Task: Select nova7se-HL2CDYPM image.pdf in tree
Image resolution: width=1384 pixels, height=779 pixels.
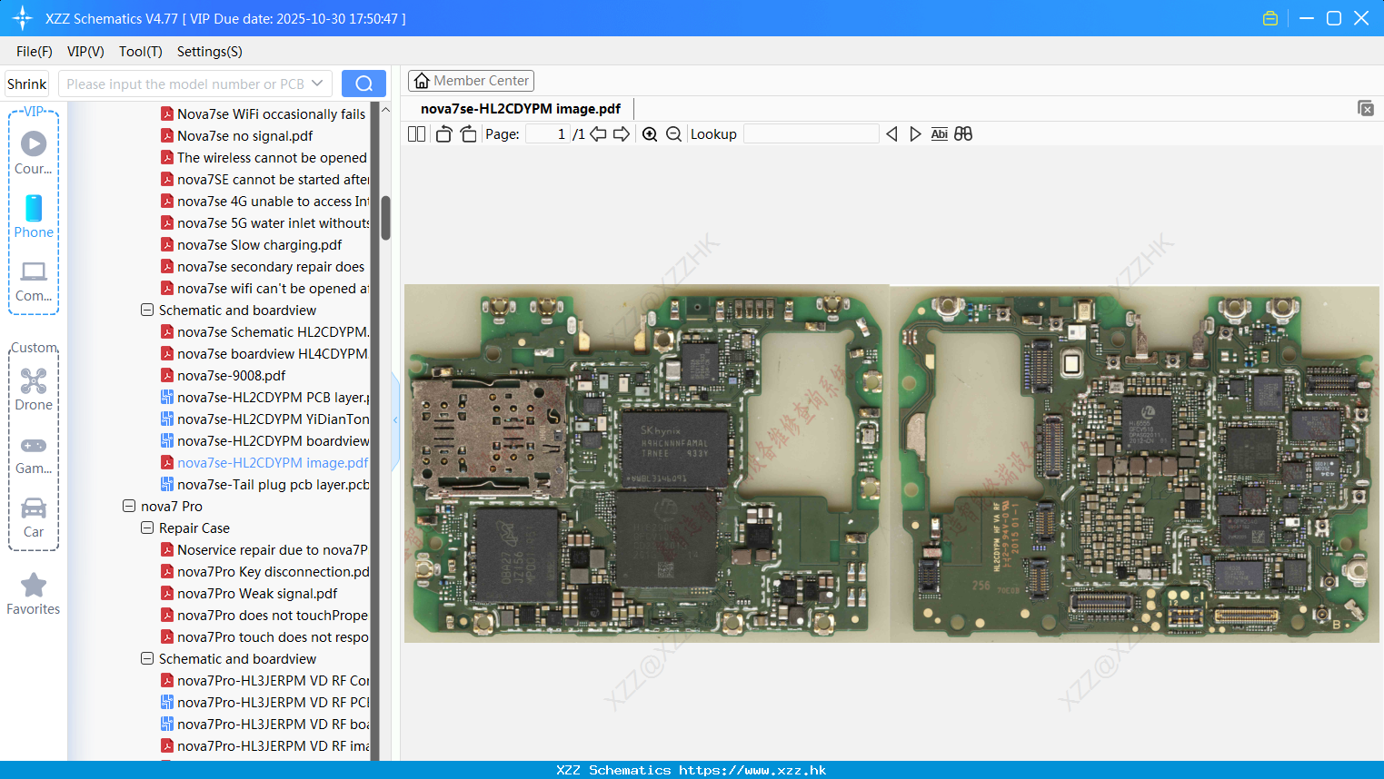Action: click(272, 462)
